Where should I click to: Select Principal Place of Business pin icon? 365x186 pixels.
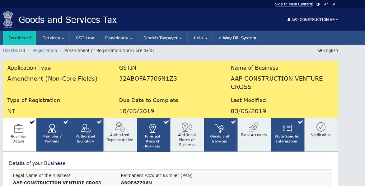(x=153, y=128)
